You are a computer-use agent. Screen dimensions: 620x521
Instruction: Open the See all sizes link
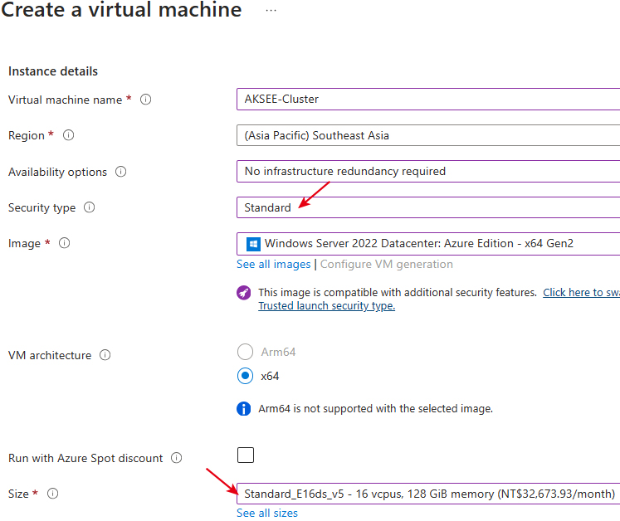tap(267, 513)
